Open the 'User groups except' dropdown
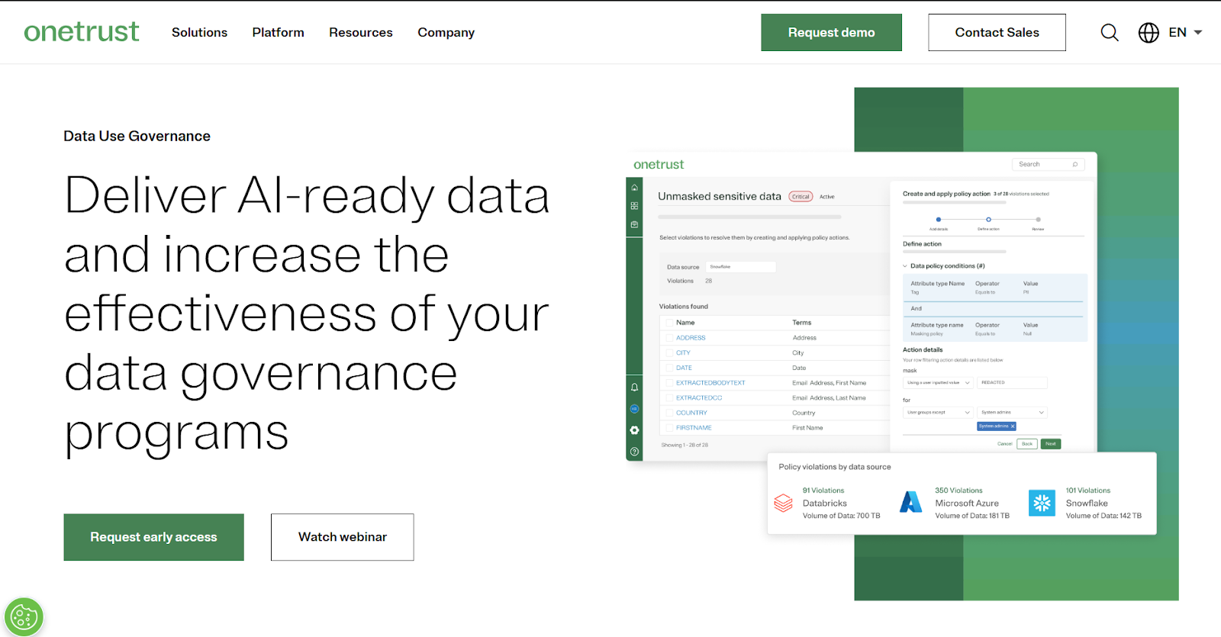The image size is (1221, 637). pyautogui.click(x=938, y=413)
